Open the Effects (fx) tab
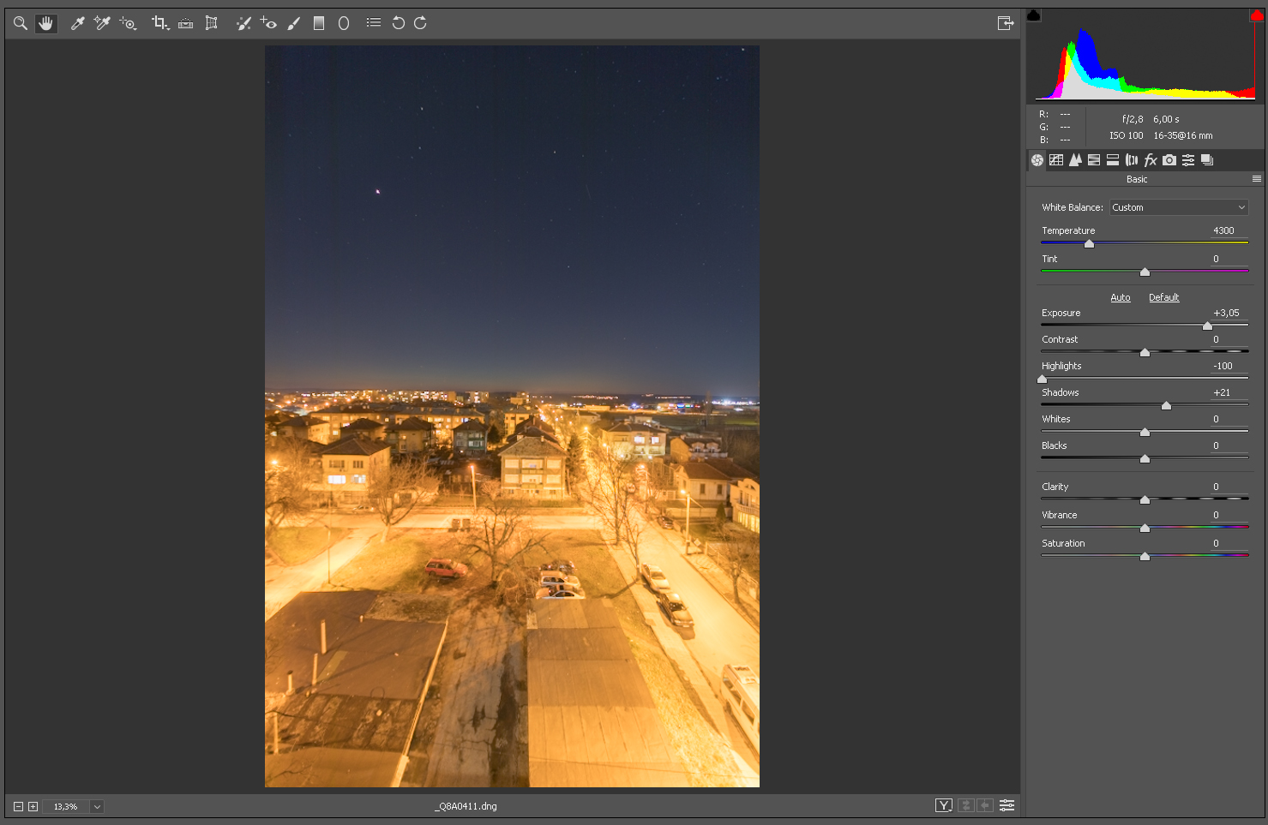1268x825 pixels. [x=1151, y=160]
